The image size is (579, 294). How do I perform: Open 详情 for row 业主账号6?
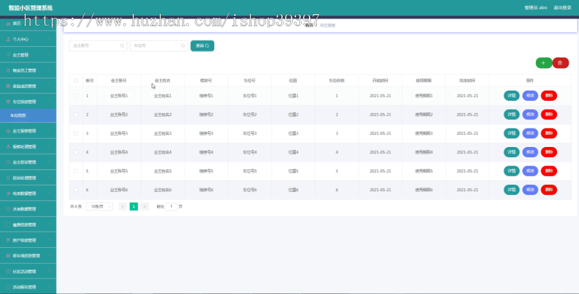511,190
